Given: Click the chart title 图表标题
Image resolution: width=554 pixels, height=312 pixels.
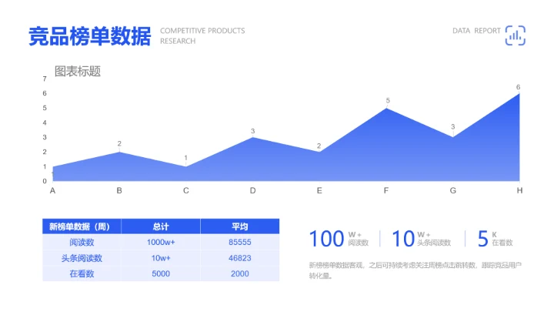Looking at the screenshot, I should 77,72.
